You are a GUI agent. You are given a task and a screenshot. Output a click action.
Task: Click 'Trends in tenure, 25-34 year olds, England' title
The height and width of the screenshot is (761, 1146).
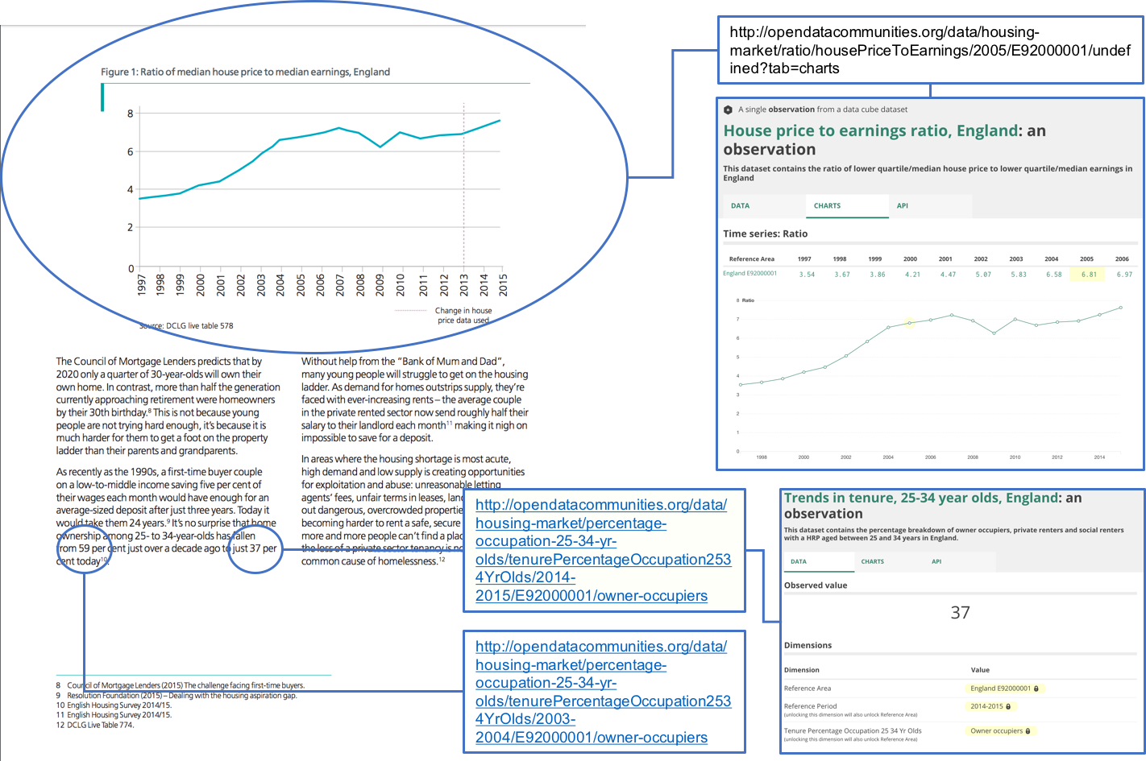(x=921, y=498)
